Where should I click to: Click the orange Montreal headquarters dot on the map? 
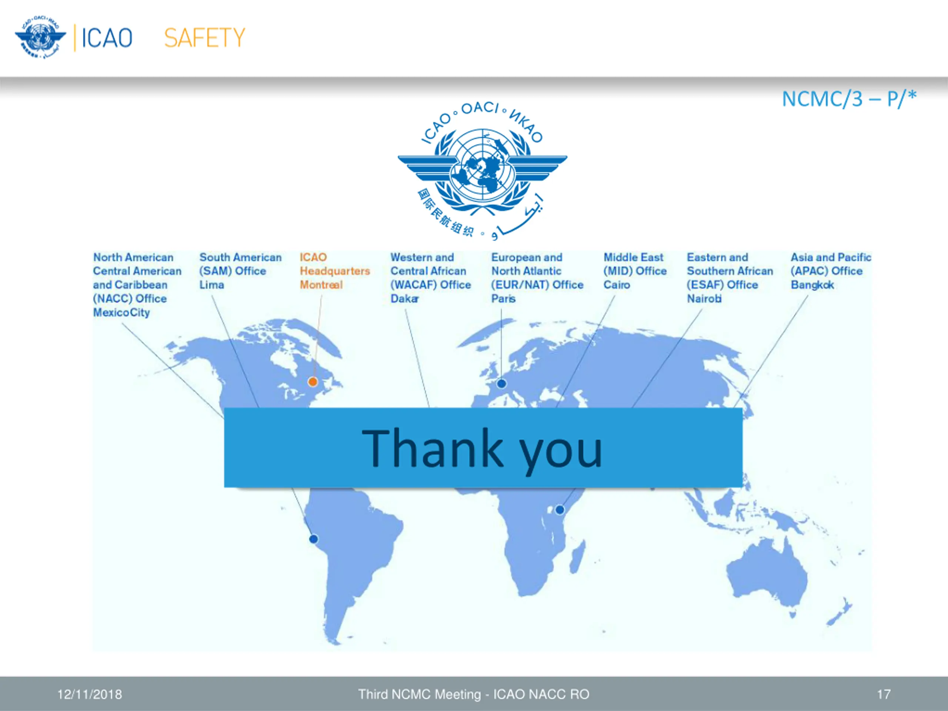tap(313, 381)
